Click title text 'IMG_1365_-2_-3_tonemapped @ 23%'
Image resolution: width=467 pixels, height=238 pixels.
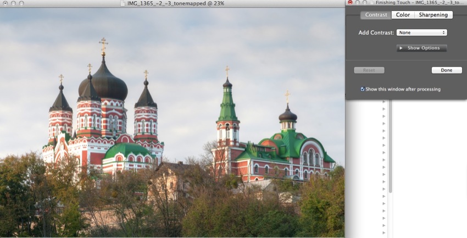click(176, 3)
